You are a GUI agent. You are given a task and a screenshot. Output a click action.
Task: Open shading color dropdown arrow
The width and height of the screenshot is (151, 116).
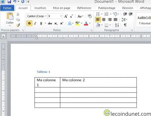pyautogui.click(x=102, y=25)
